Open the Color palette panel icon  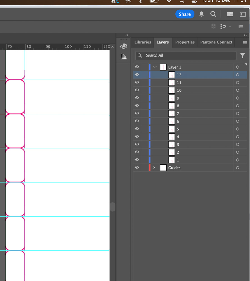coord(124,46)
